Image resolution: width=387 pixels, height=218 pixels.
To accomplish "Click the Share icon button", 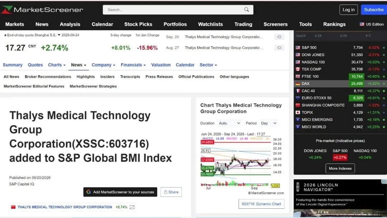I will [171, 192].
